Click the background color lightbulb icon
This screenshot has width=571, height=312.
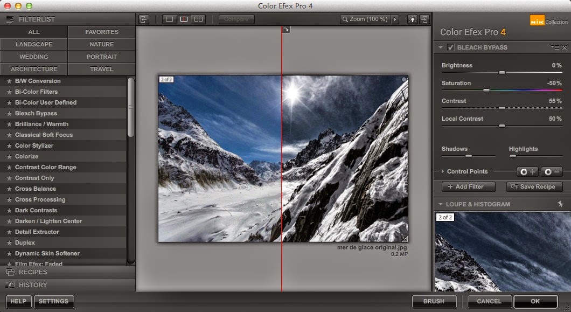click(x=412, y=19)
